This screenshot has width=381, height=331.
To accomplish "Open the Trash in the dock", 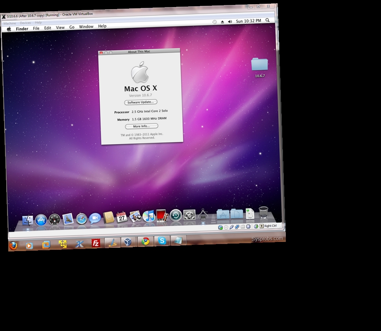I will click(264, 212).
